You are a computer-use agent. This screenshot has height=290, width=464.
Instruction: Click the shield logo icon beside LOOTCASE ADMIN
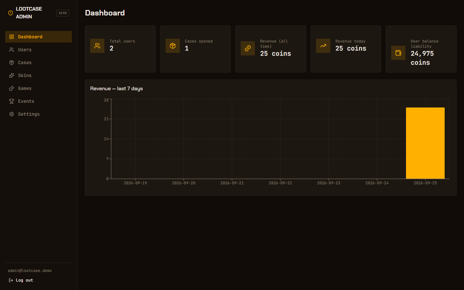point(10,13)
